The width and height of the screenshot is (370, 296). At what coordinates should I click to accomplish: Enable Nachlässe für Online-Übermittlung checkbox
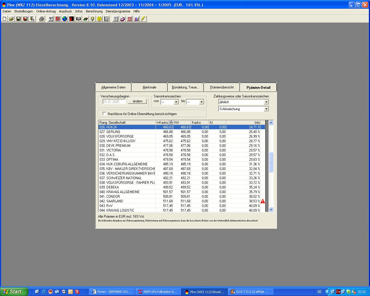click(x=105, y=114)
